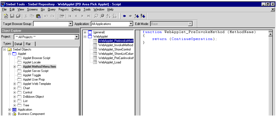Screen dimensions: 276x116
Task: Collapse the WebApplet script node
Action: click(x=85, y=36)
